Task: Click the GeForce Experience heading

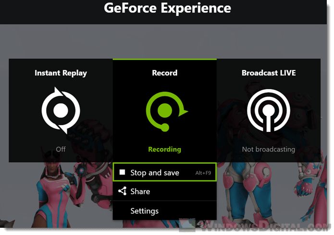Action: coord(167,8)
